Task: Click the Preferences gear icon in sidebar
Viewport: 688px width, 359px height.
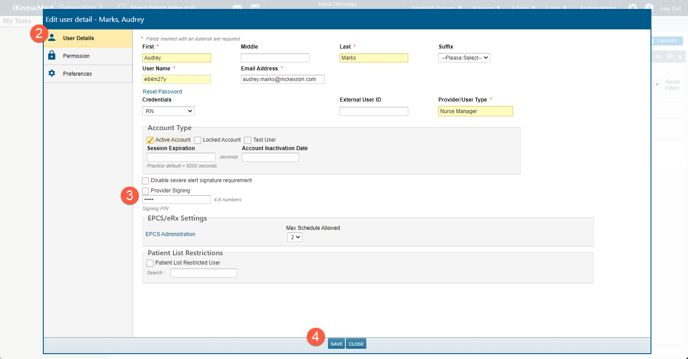Action: pos(52,73)
